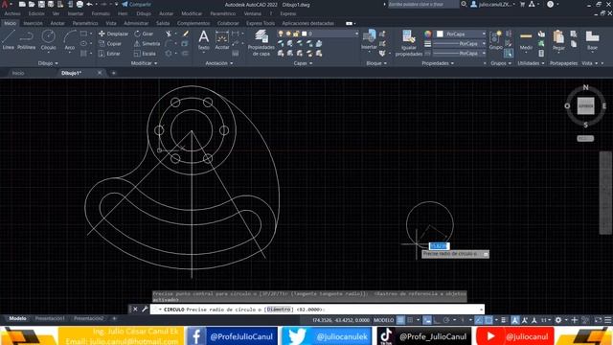The height and width of the screenshot is (345, 613).
Task: Click the rectangle tool icon in Dibujo panel
Action: click(83, 34)
